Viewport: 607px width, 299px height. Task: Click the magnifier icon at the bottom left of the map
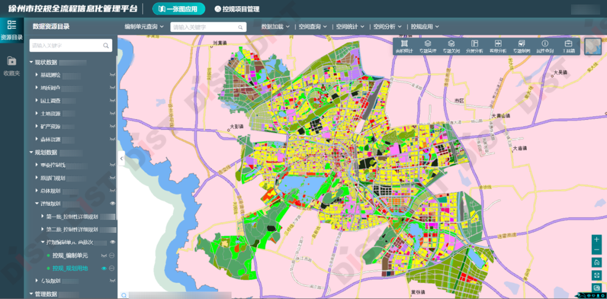(124, 296)
